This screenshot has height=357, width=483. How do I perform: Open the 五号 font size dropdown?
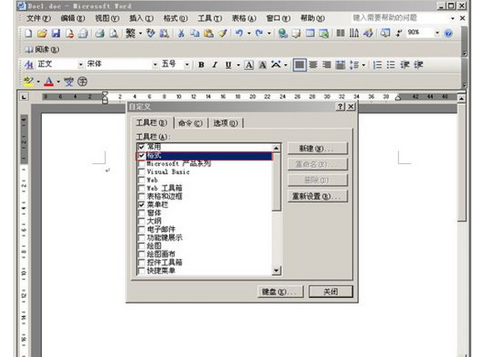187,65
